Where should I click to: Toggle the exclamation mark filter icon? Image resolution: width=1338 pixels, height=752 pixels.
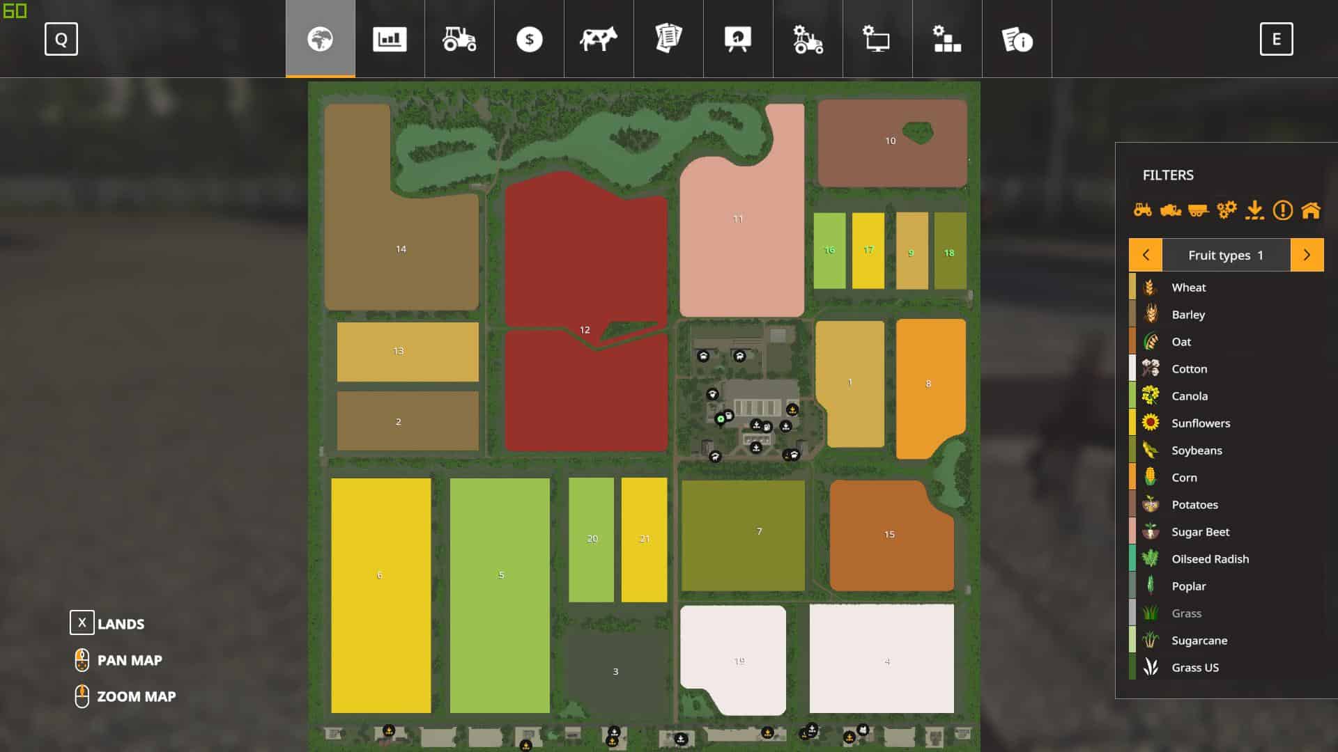[x=1282, y=210]
